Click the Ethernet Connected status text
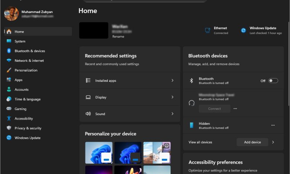This screenshot has width=290, height=174. (x=221, y=33)
